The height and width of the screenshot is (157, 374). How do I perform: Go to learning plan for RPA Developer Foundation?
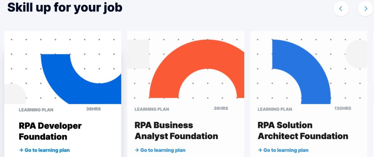[x=47, y=150]
